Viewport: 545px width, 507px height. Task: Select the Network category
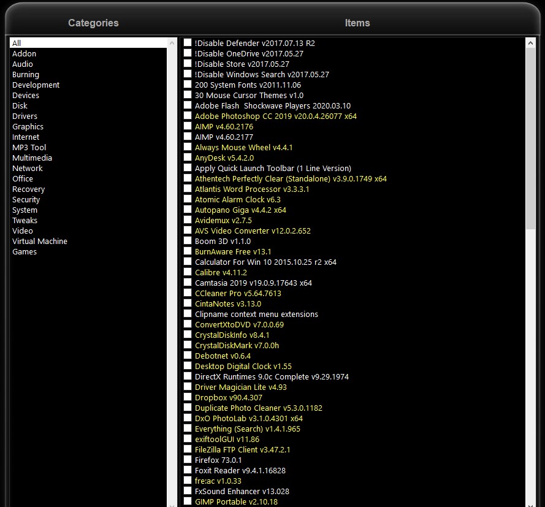pyautogui.click(x=88, y=168)
